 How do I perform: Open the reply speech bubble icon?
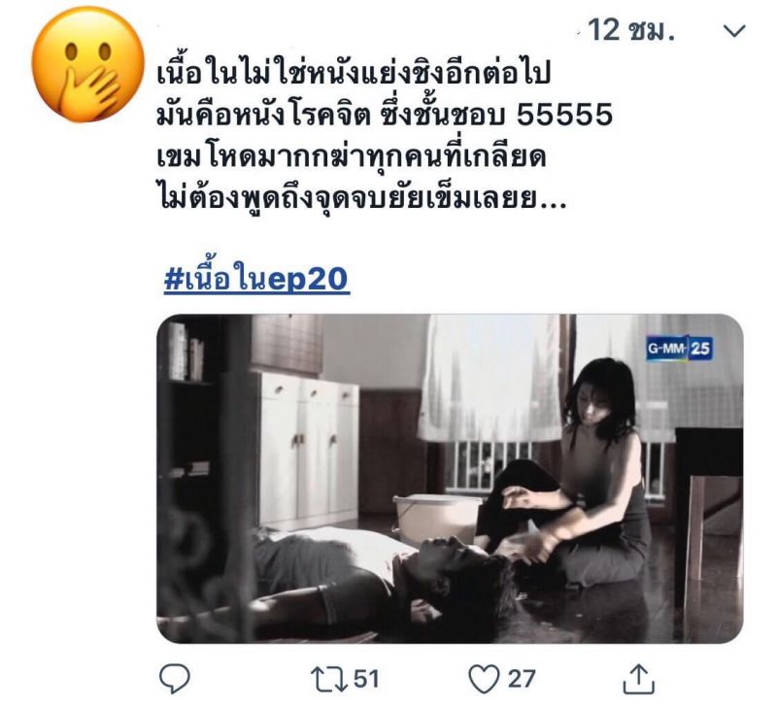(x=175, y=678)
